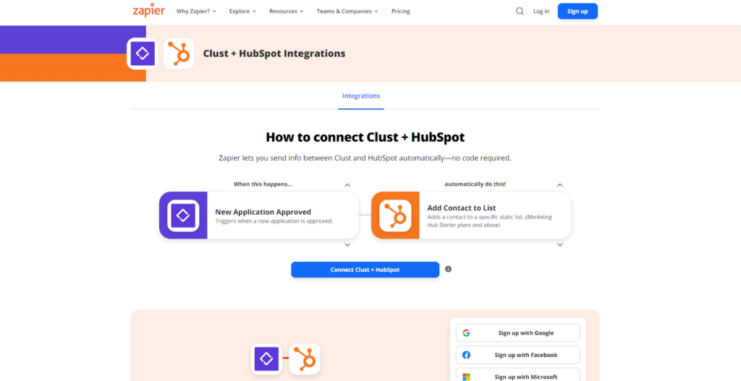Select the New Application Approved trigger card
The width and height of the screenshot is (741, 381).
(x=259, y=215)
